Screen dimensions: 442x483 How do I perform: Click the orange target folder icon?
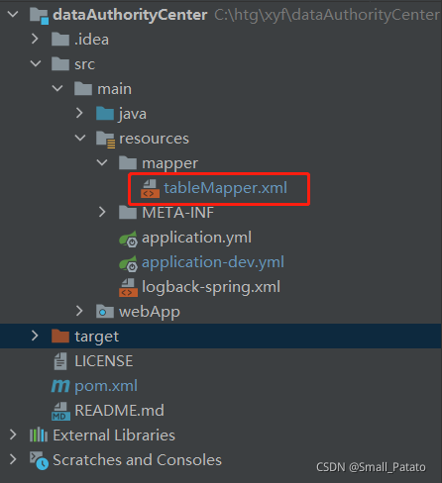pyautogui.click(x=60, y=336)
